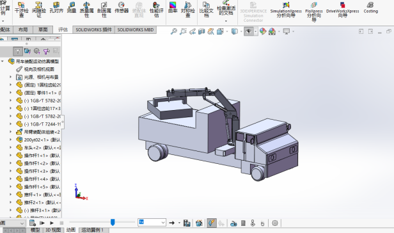Toggle Hide/Show Items eye button
The height and width of the screenshot is (233, 394).
tap(249, 31)
